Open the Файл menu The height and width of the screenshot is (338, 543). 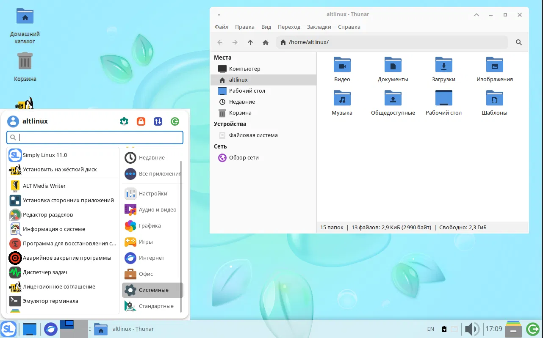pyautogui.click(x=222, y=27)
